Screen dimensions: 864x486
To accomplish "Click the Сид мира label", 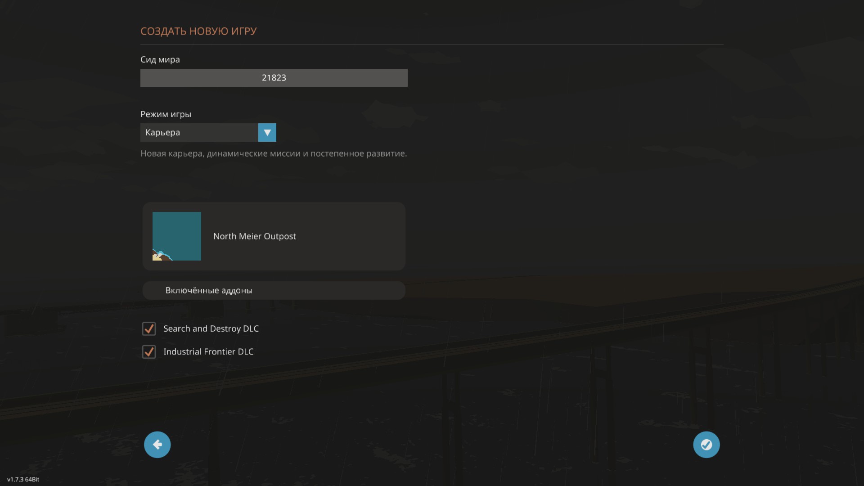I will 160,59.
